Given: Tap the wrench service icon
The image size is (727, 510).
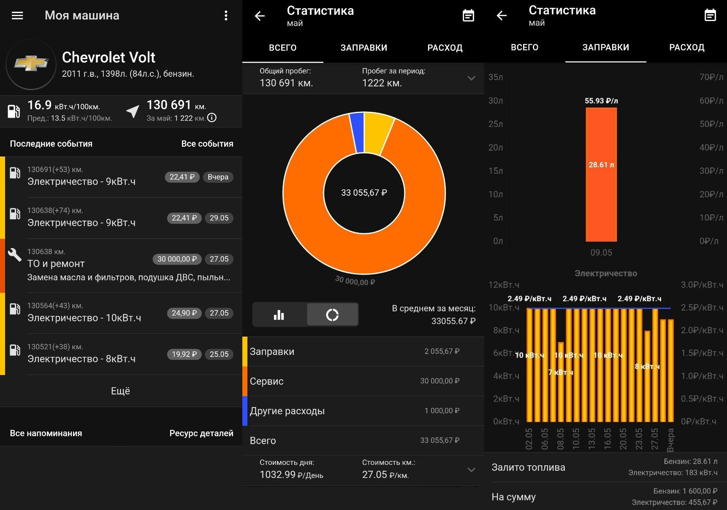Looking at the screenshot, I should pyautogui.click(x=15, y=254).
